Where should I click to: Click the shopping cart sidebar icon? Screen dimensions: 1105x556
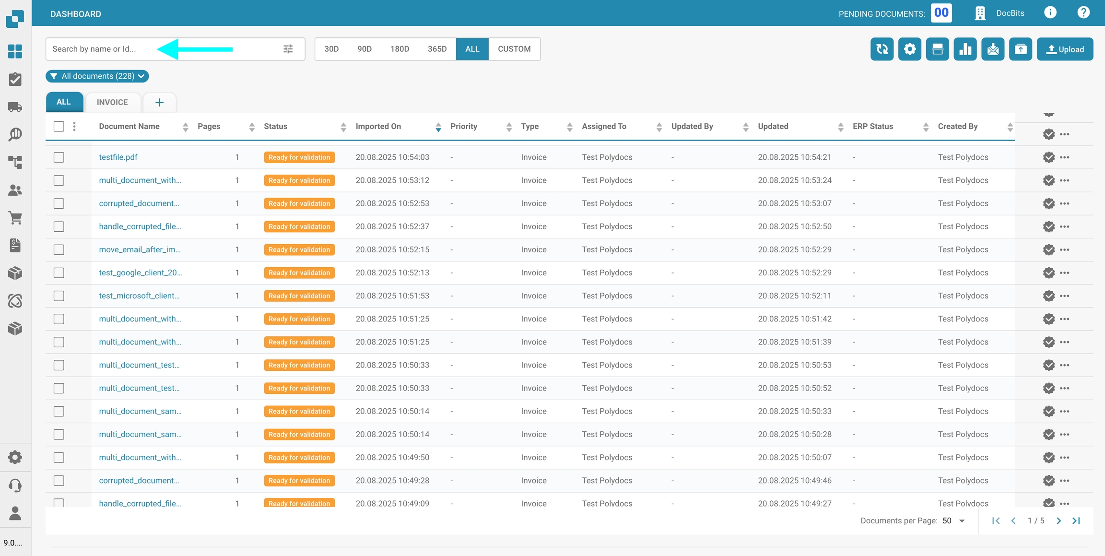15,218
